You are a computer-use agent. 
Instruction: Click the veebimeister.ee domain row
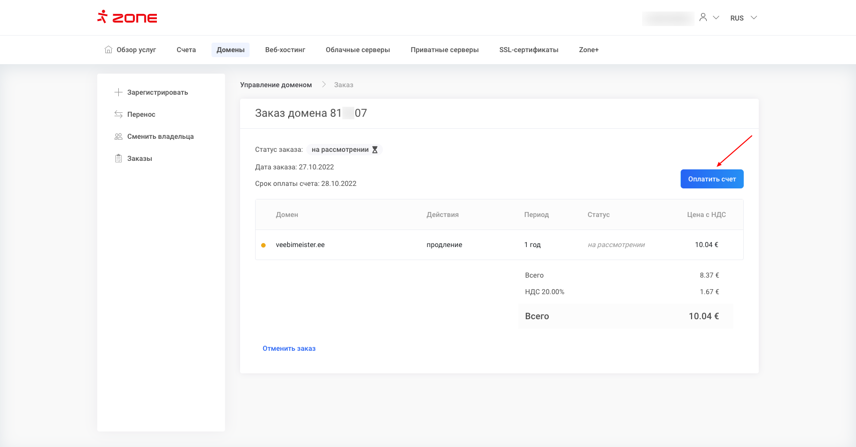(x=300, y=245)
